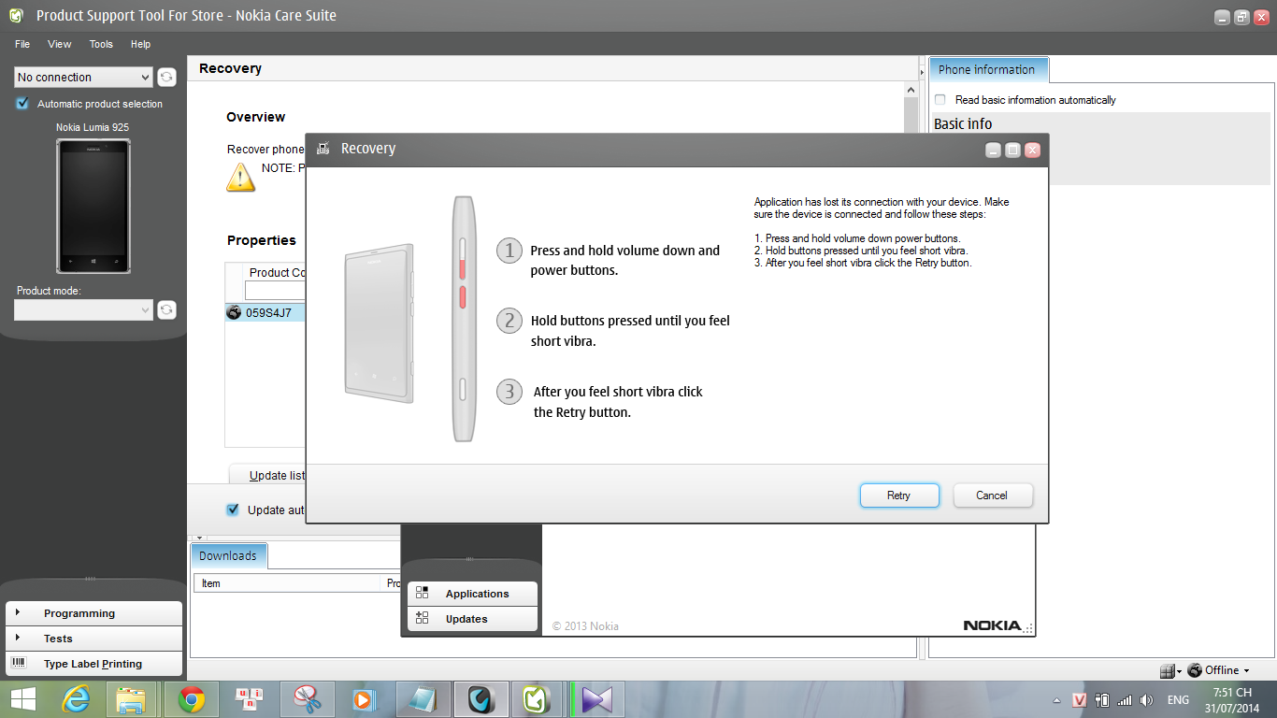The height and width of the screenshot is (718, 1277).
Task: Open the Help menu
Action: [x=140, y=44]
